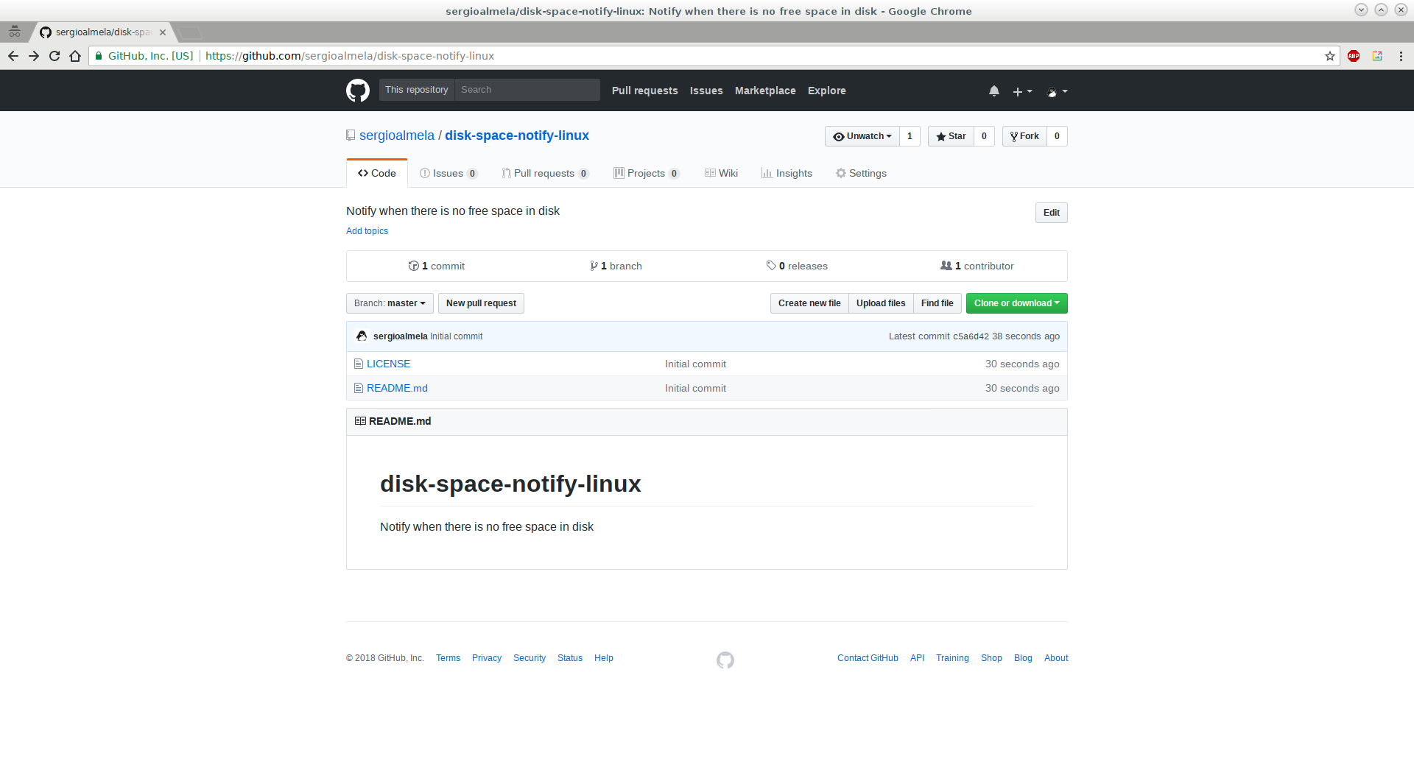Switch to the Insights tab
Viewport: 1414px width, 770px height.
pos(787,173)
